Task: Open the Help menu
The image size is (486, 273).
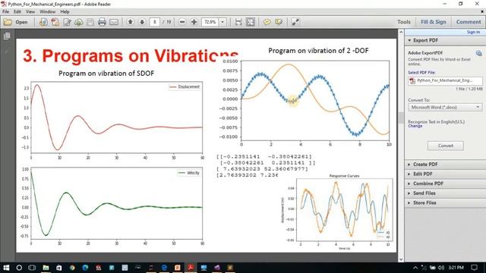Action: (x=65, y=12)
